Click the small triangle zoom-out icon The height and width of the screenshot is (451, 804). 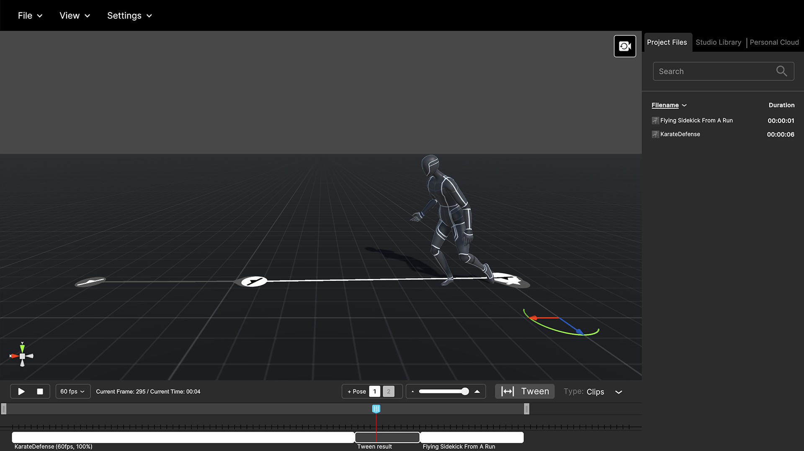tap(412, 392)
